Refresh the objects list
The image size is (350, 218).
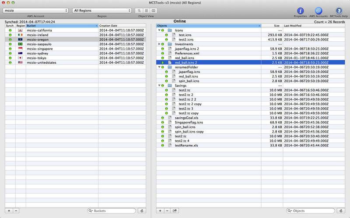click(341, 211)
